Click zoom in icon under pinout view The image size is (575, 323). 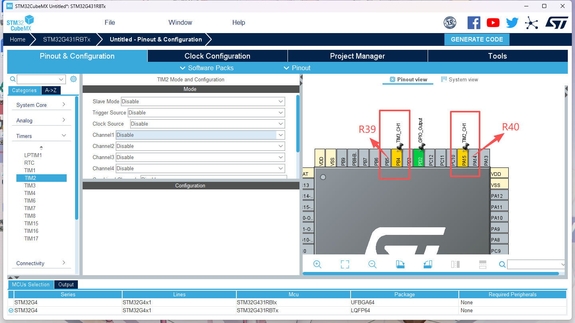[317, 264]
